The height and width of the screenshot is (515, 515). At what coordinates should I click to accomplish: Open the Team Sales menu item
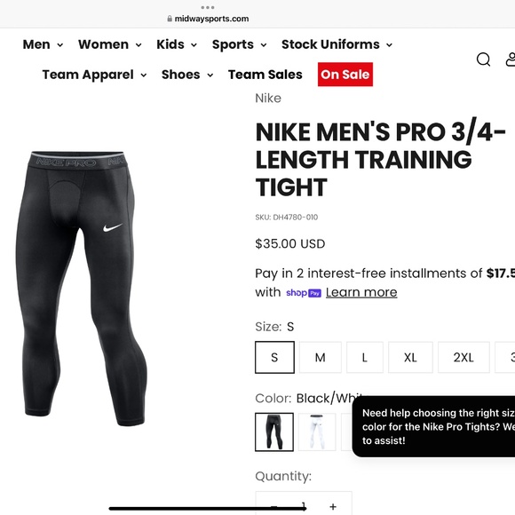(265, 75)
